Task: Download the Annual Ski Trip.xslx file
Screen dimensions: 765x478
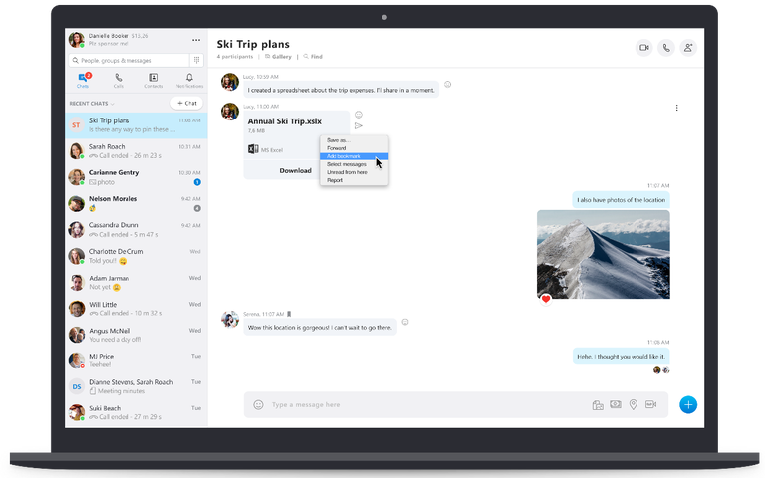Action: point(295,170)
